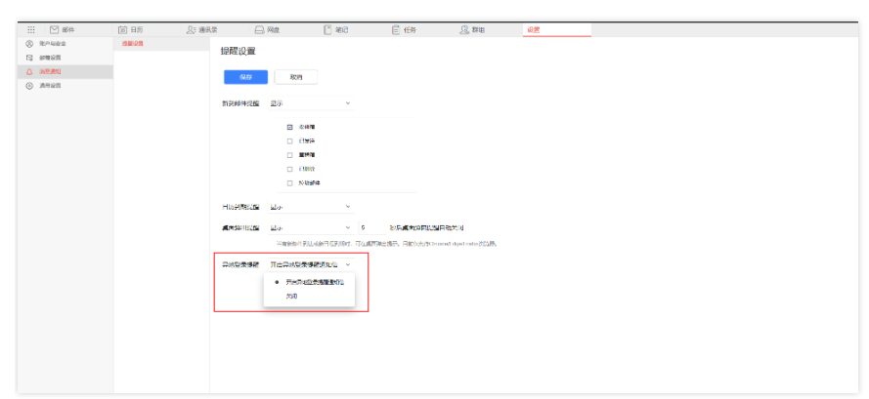This screenshot has height=399, width=869.
Task: Open the 日历 calendar tab
Action: [x=131, y=30]
